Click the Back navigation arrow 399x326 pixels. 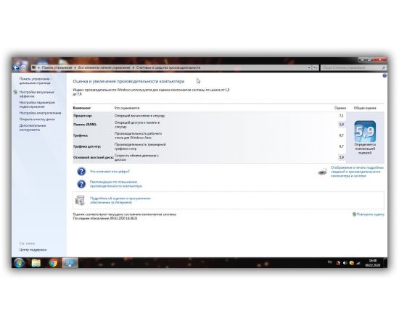point(16,67)
